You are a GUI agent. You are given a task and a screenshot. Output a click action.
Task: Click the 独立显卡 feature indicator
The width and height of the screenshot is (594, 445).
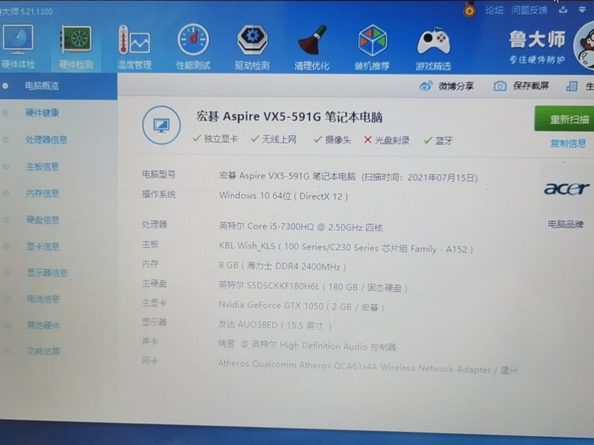click(x=215, y=139)
